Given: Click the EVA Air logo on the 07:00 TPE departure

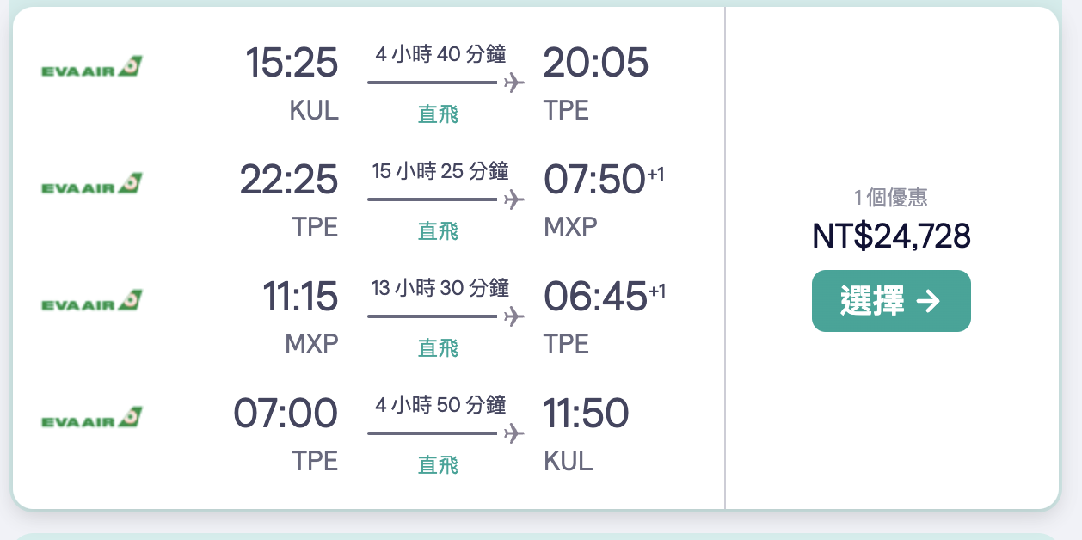Looking at the screenshot, I should 92,418.
